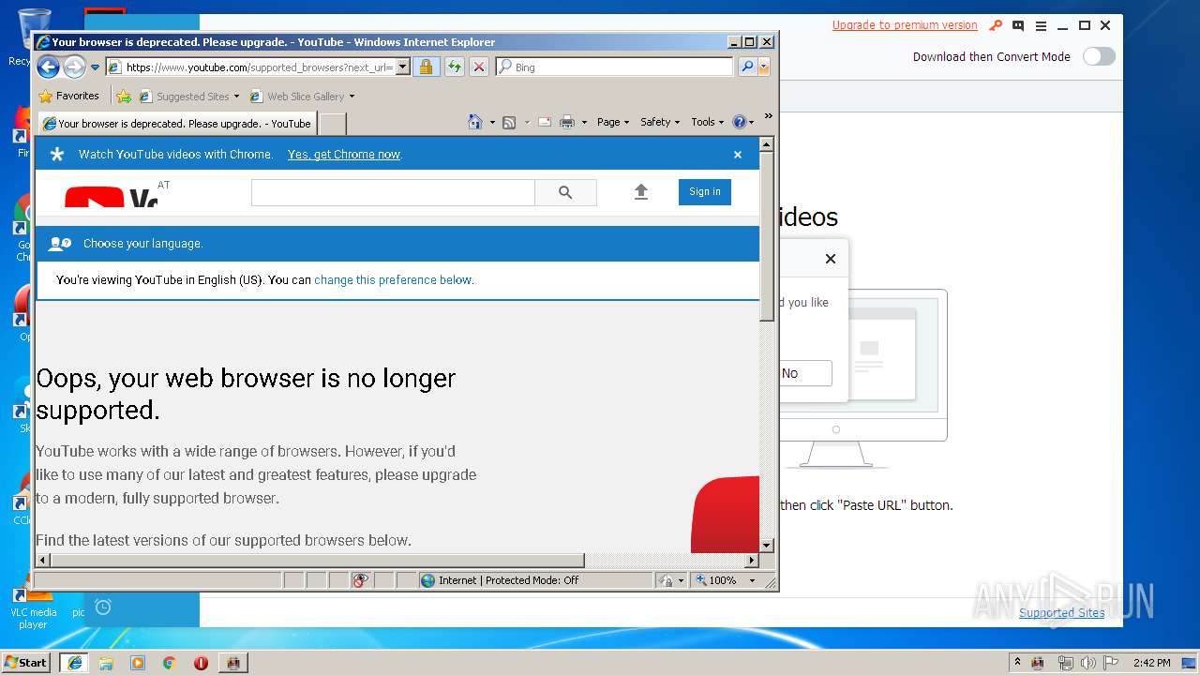Screen dimensions: 1200x675
Task: Click the feedback chat bubble icon
Action: coord(1018,25)
